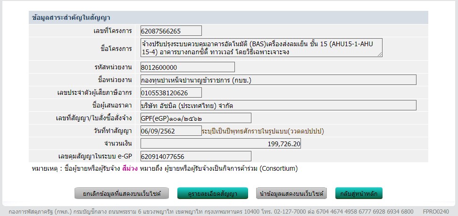Click the purple สีม่วง text in note
Viewport: 458px width, 216px height.
130,168
